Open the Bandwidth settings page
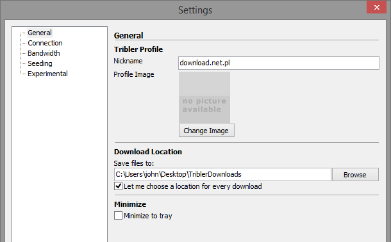 [44, 53]
